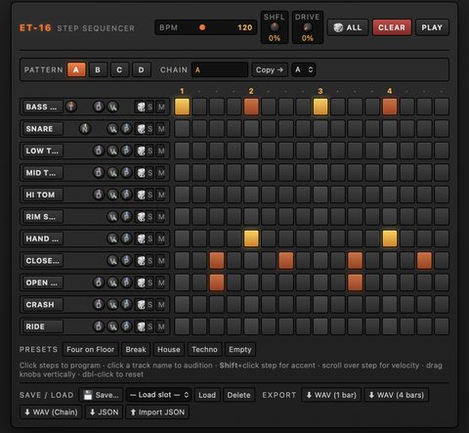Open the Load slot dropdown

pyautogui.click(x=159, y=395)
